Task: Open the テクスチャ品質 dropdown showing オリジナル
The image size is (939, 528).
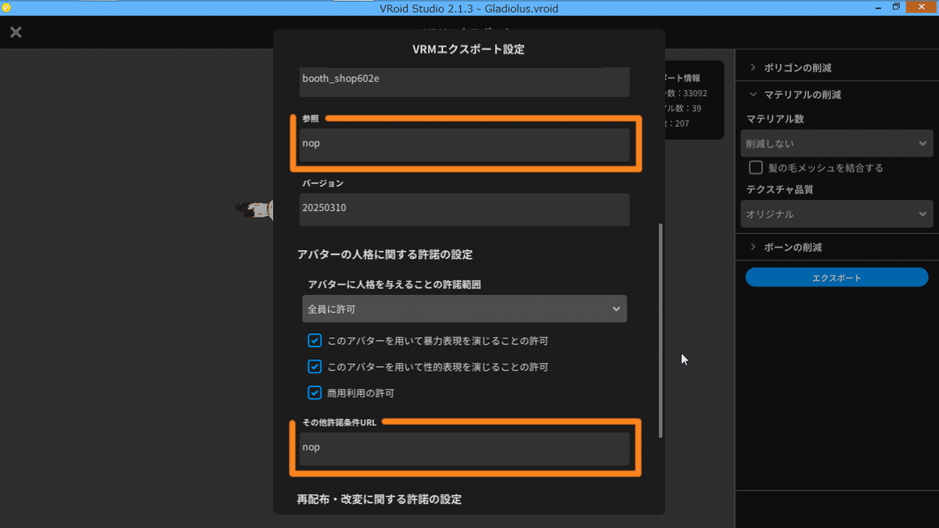Action: [x=836, y=214]
